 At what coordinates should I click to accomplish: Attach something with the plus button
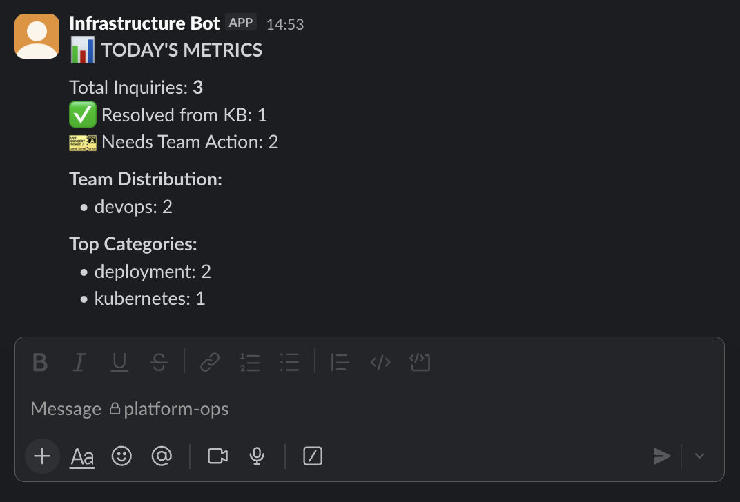41,456
